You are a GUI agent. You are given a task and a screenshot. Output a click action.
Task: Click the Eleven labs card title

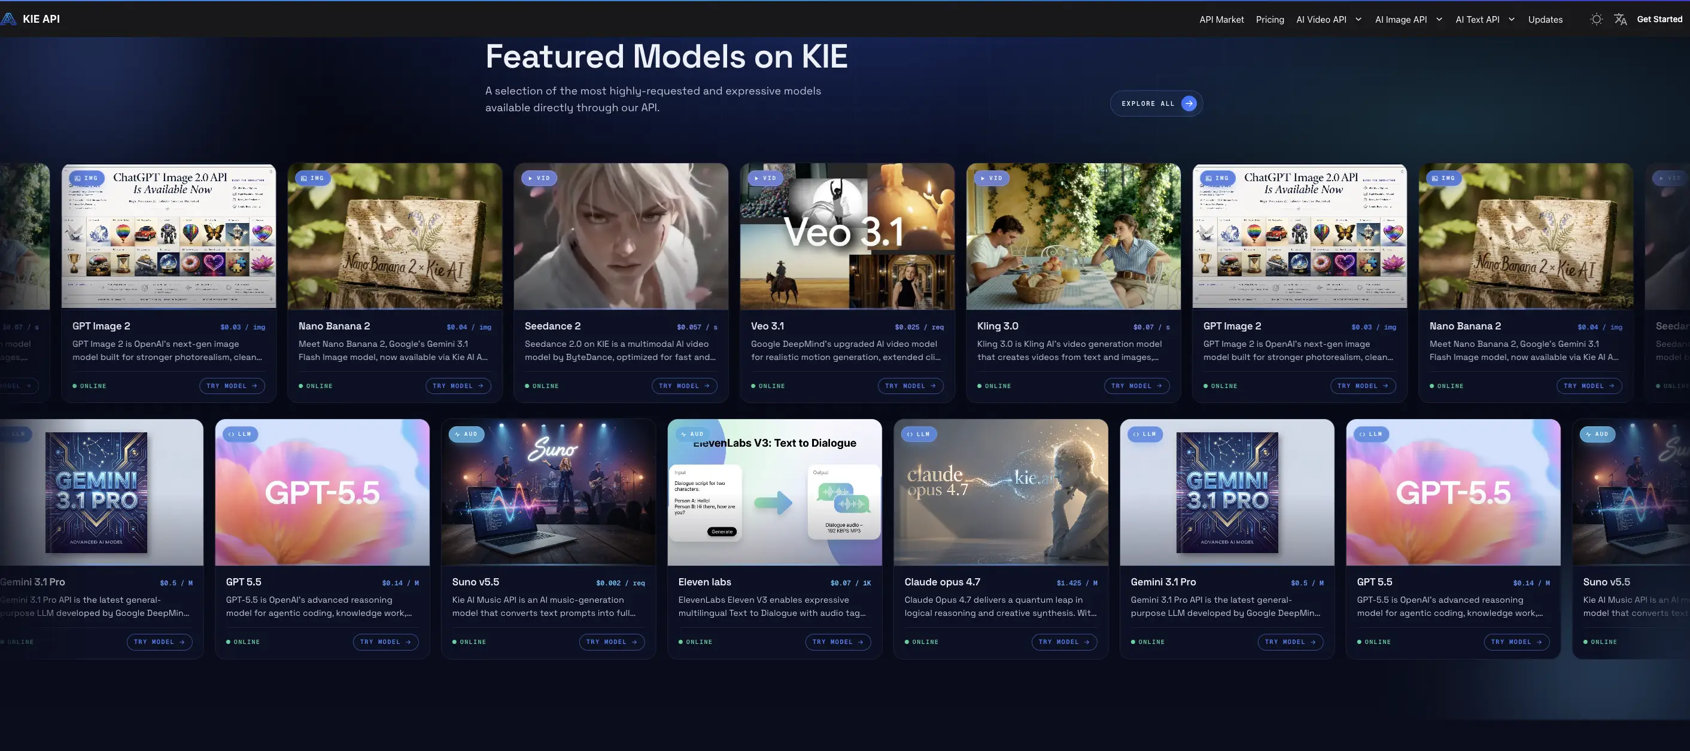click(x=704, y=582)
